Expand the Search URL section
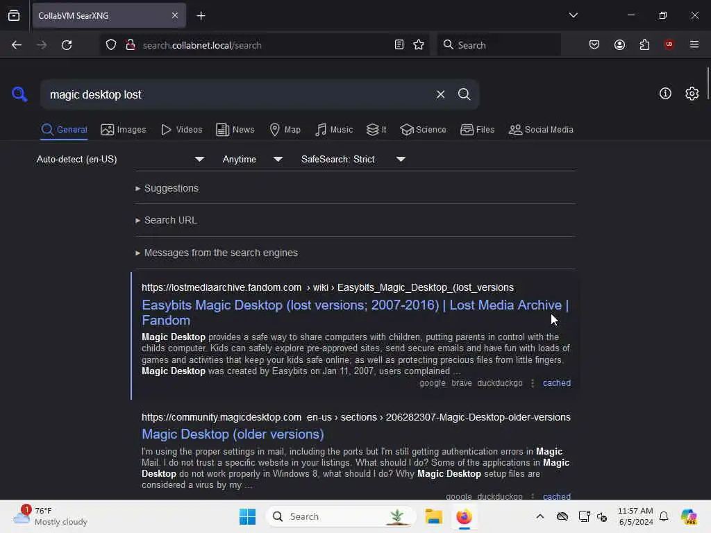Screen dimensions: 711x533 [166, 220]
